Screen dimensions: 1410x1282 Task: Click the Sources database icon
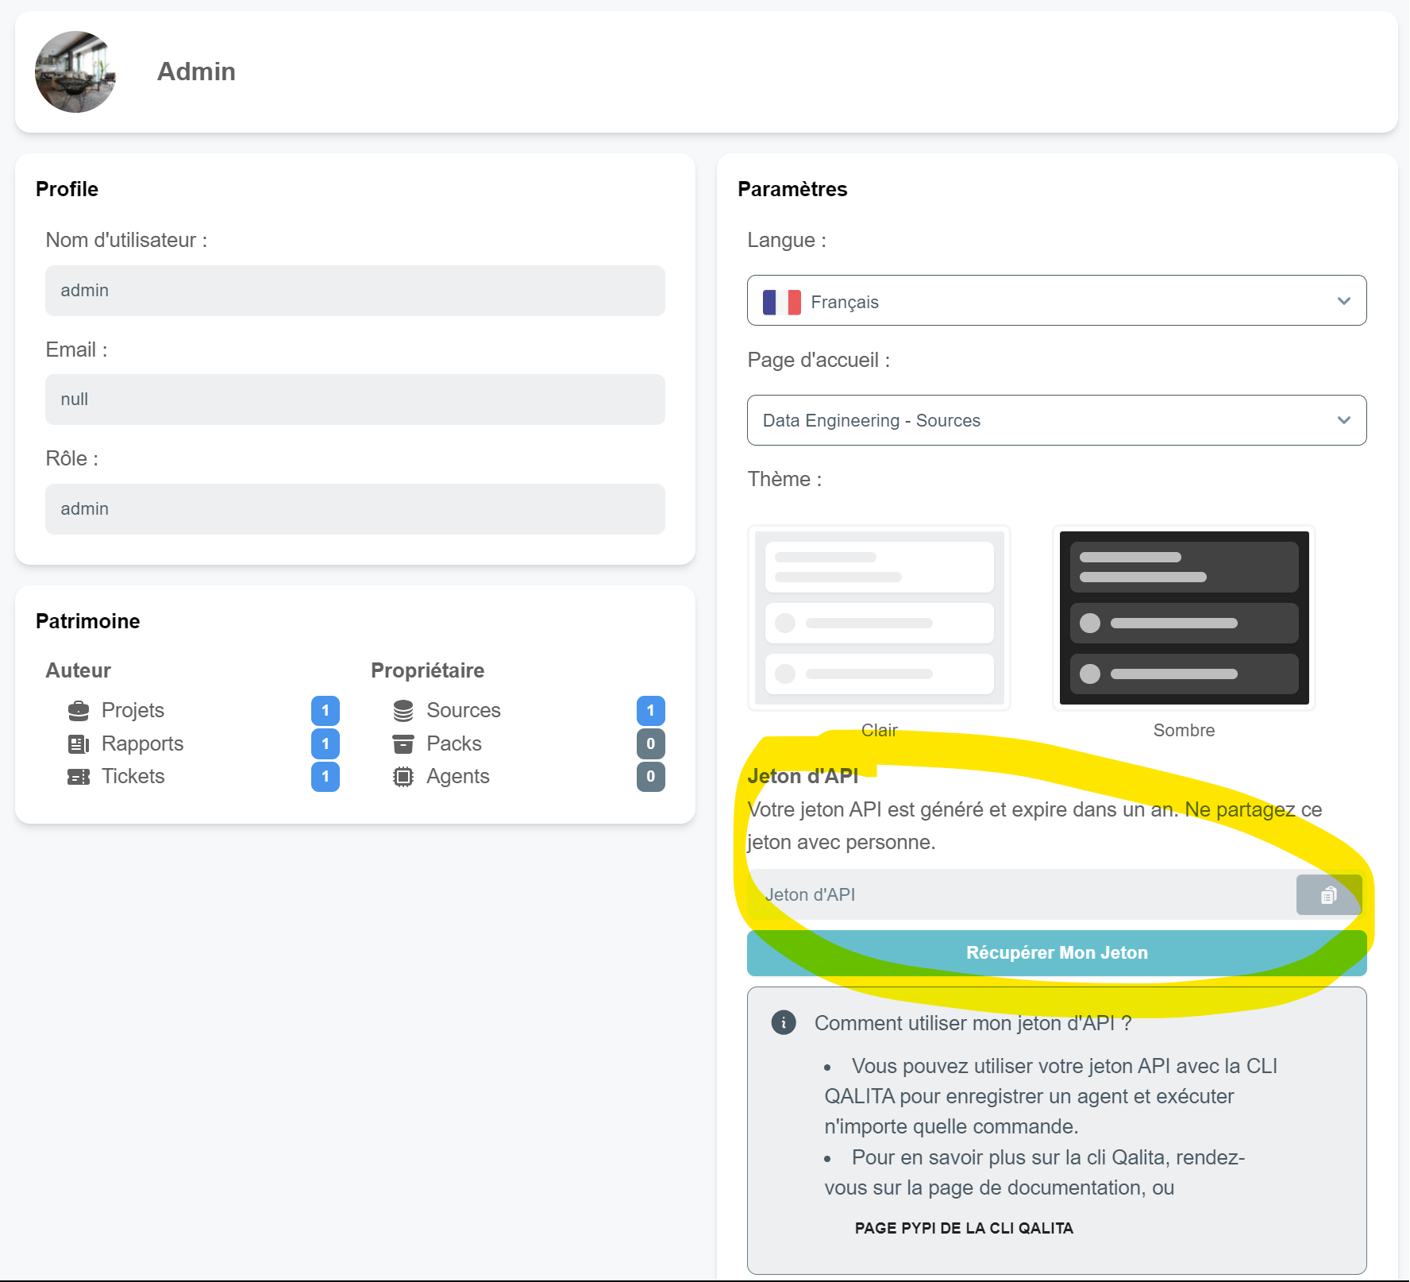click(403, 710)
